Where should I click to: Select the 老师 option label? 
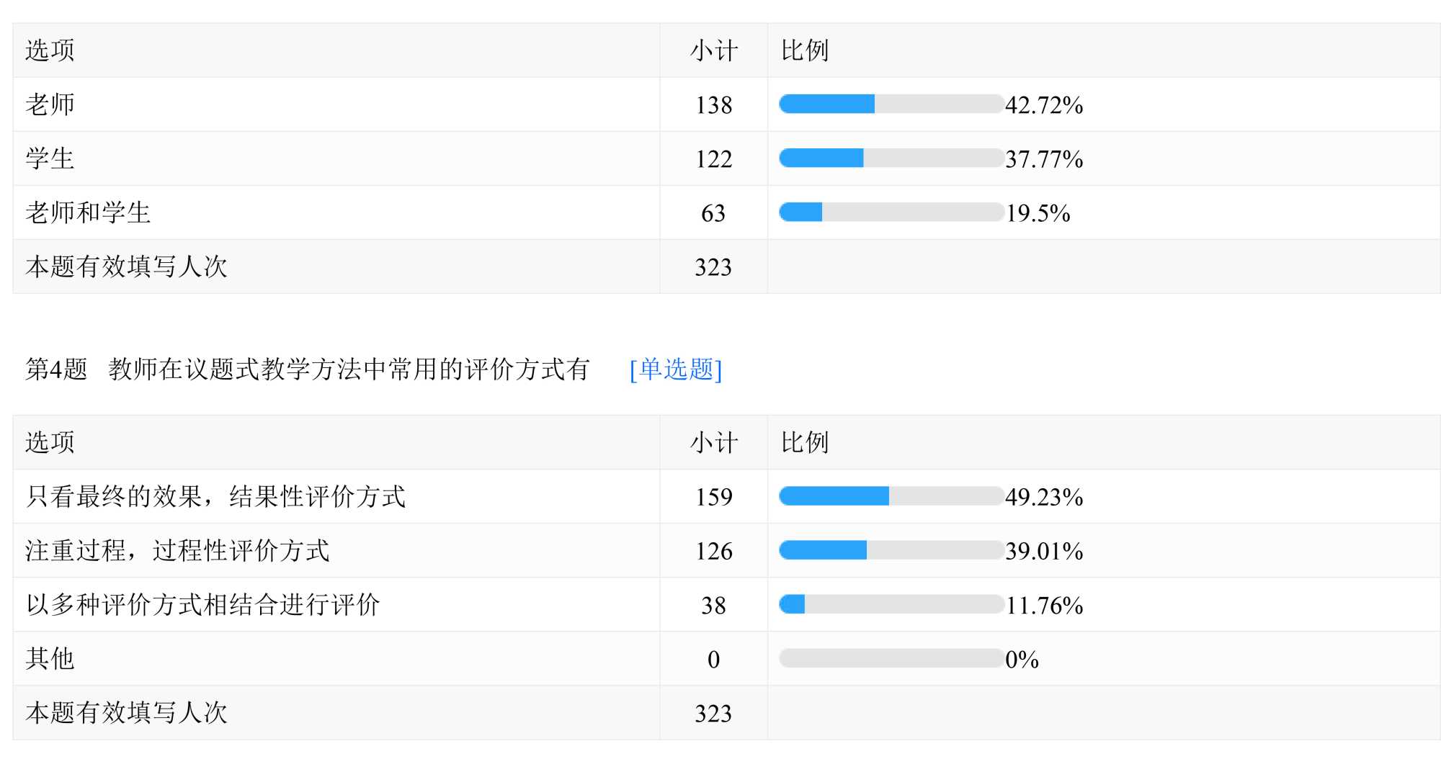(x=50, y=104)
